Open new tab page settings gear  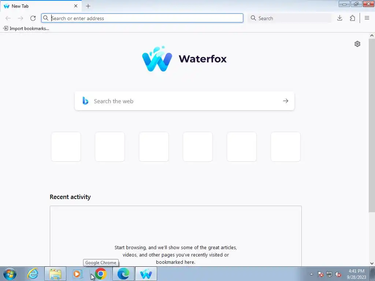[x=357, y=44]
